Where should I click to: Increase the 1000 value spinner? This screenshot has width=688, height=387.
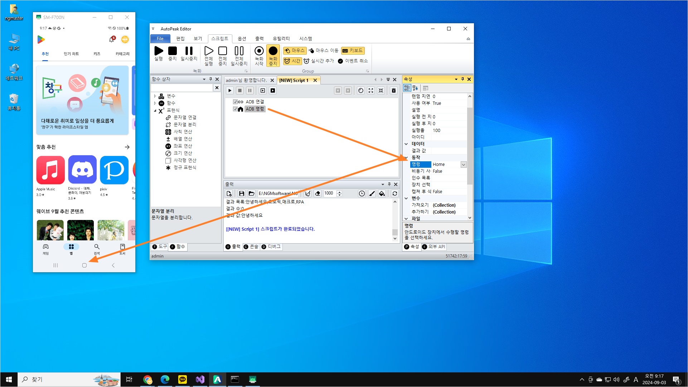point(339,192)
